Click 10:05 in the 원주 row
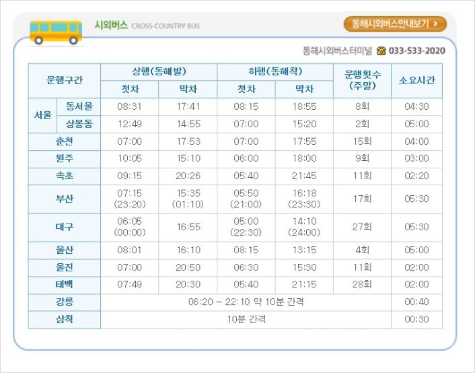The height and width of the screenshot is (373, 475). point(130,158)
